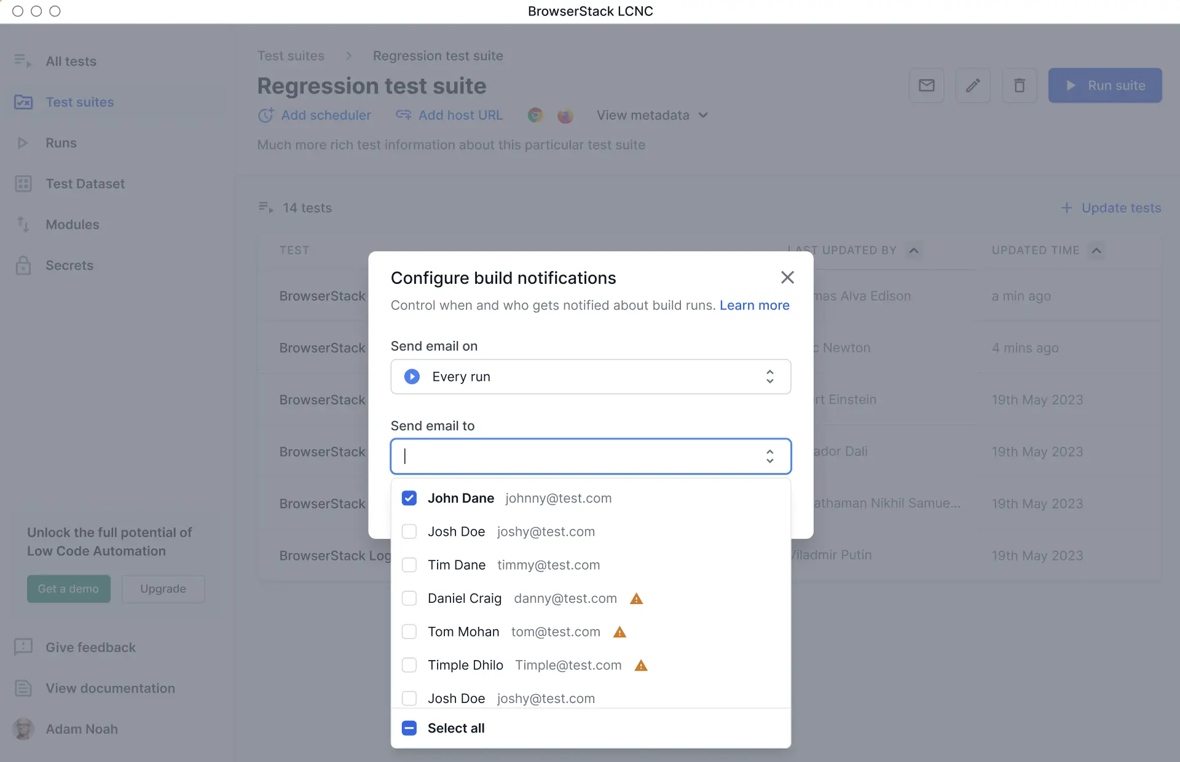Click the Add scheduler clock icon
The image size is (1180, 762).
(265, 116)
